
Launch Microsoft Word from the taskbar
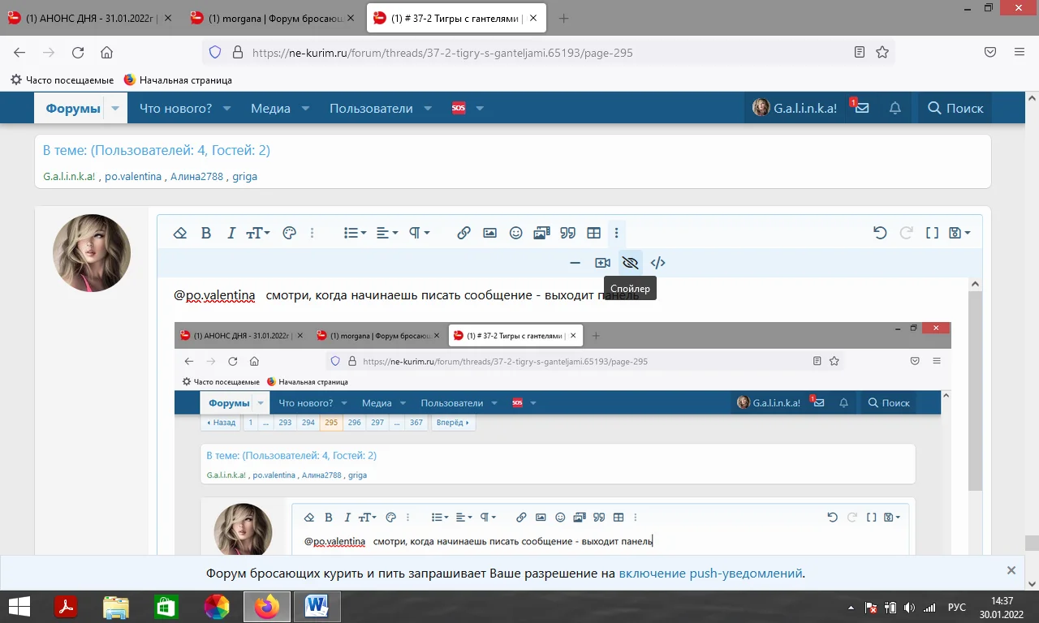click(317, 606)
